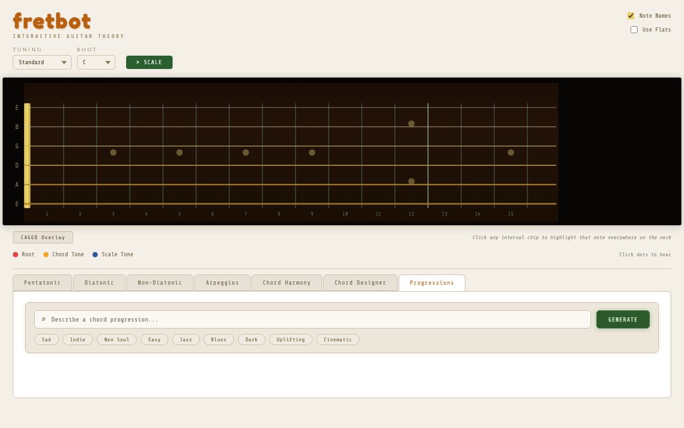Click the fretboard dot at the 12th fret B string
This screenshot has height=428, width=684.
click(411, 124)
